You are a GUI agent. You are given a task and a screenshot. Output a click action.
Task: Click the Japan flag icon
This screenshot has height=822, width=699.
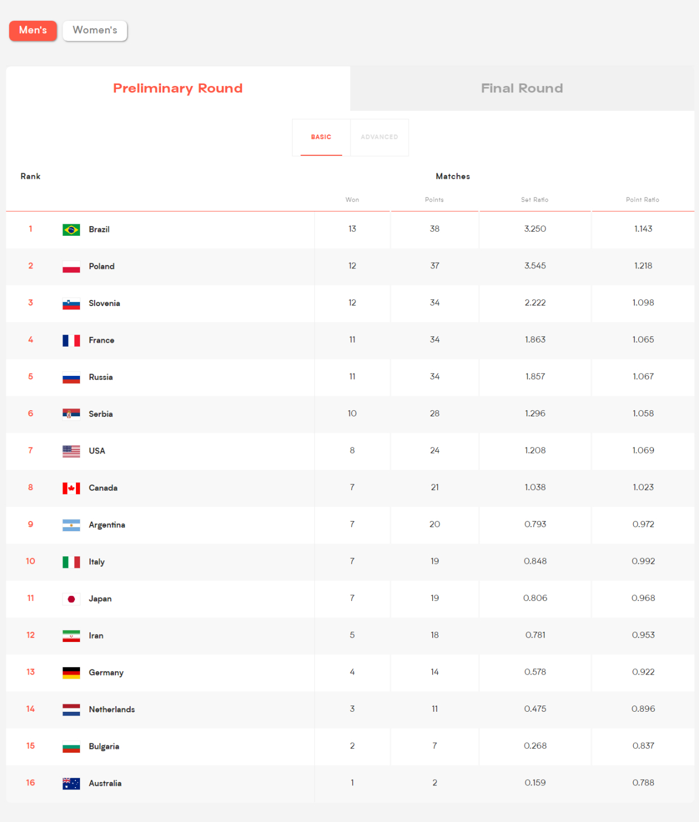pos(71,599)
